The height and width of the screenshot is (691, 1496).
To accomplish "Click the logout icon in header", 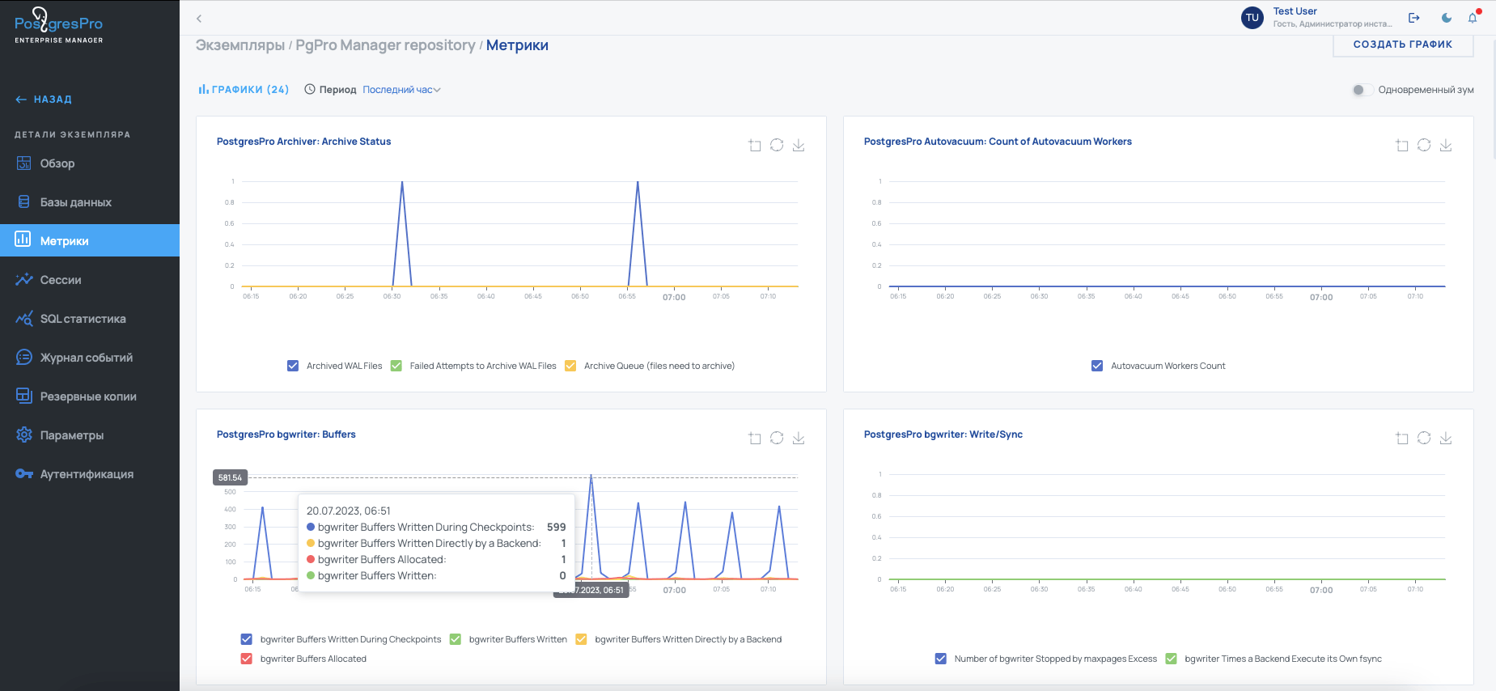I will 1414,18.
